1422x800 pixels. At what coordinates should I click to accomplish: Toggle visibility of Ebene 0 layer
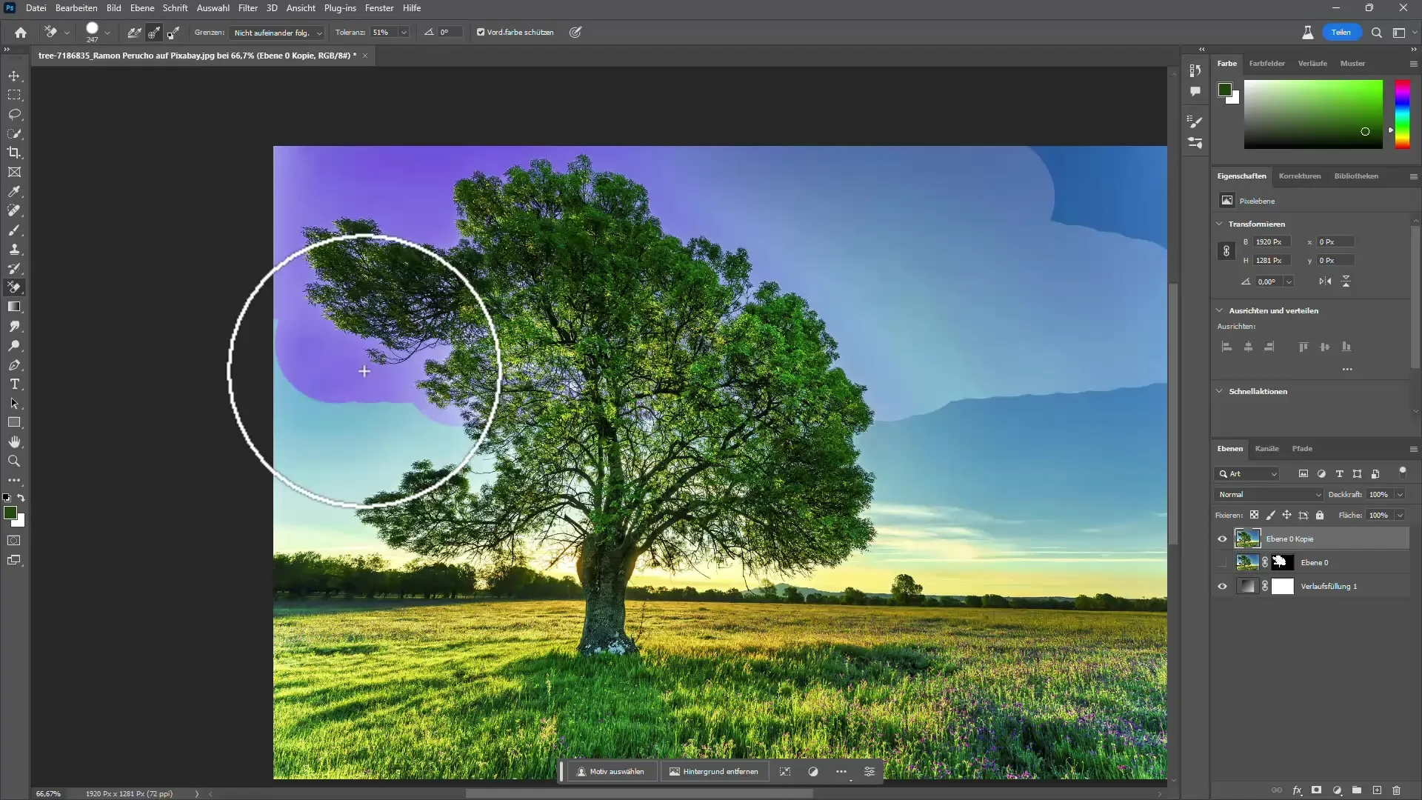[1224, 561]
